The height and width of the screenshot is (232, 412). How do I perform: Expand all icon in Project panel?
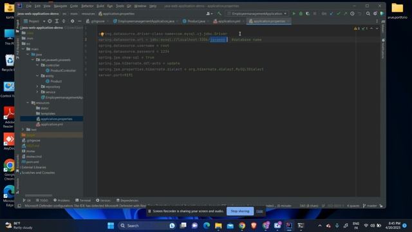point(57,21)
